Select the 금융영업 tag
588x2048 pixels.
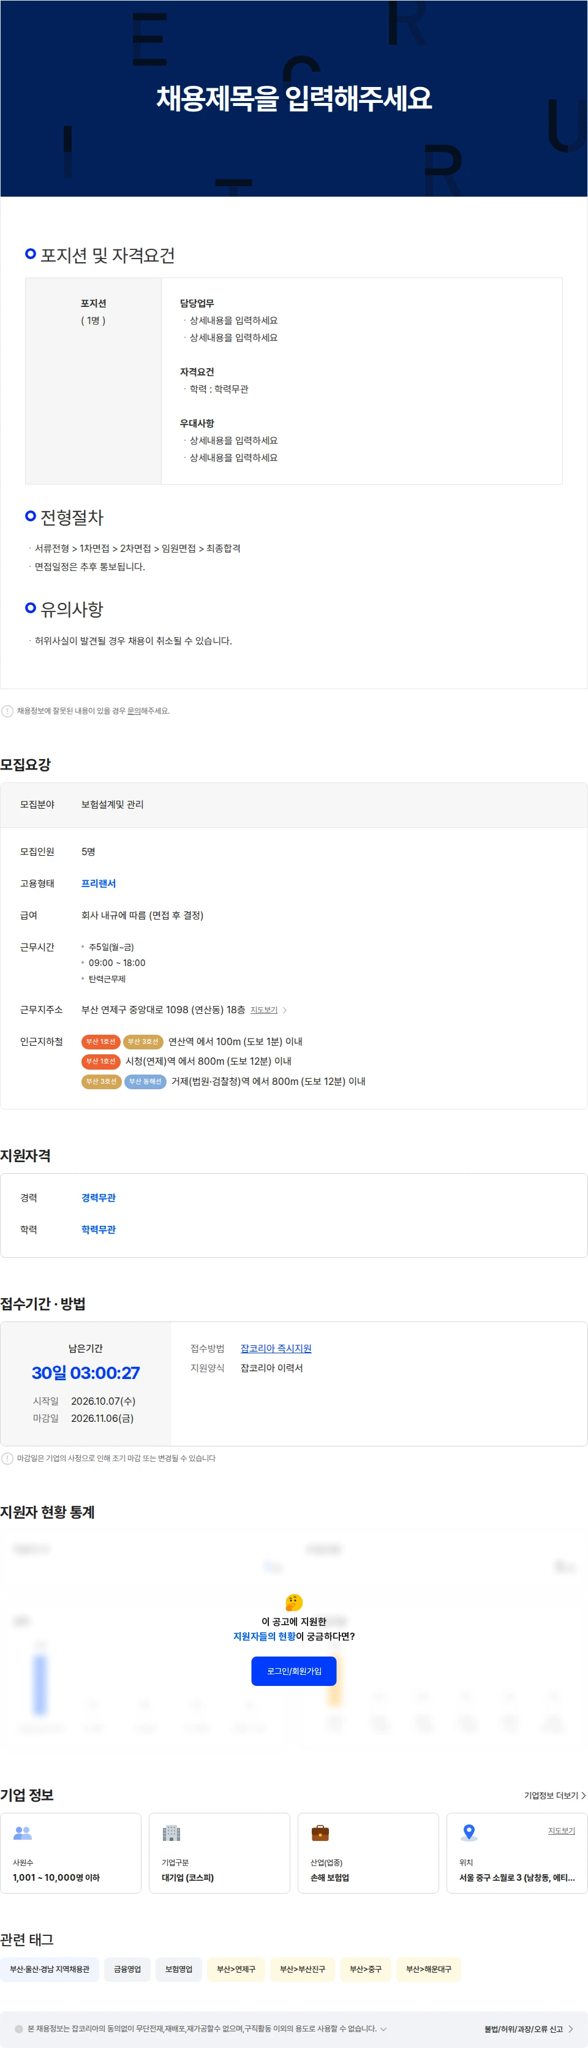pyautogui.click(x=127, y=1968)
